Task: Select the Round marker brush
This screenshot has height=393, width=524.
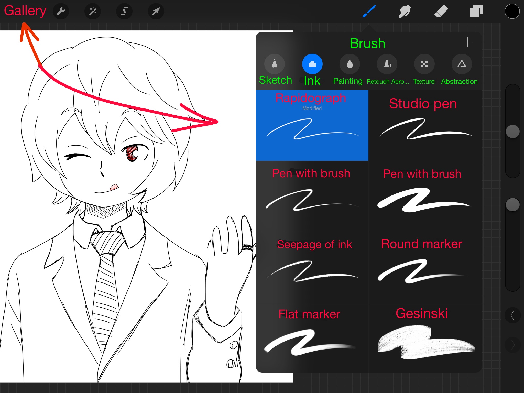Action: (x=425, y=267)
